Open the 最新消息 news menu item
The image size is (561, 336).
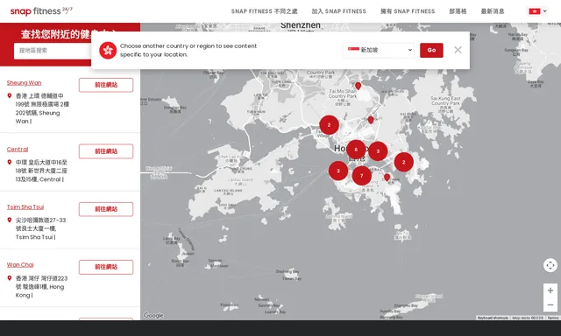pyautogui.click(x=493, y=11)
